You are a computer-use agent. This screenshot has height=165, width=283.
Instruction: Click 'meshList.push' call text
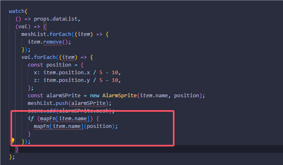point(48,103)
